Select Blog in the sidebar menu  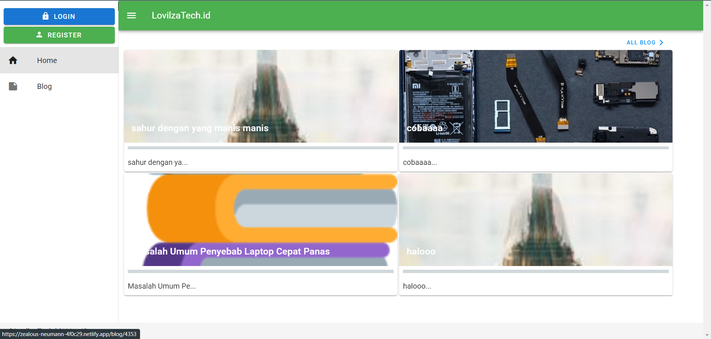pyautogui.click(x=44, y=86)
